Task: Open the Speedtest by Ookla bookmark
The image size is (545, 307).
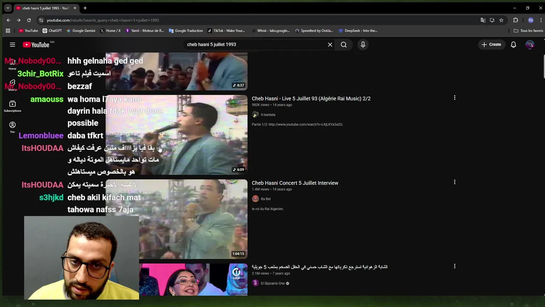Action: pyautogui.click(x=314, y=31)
